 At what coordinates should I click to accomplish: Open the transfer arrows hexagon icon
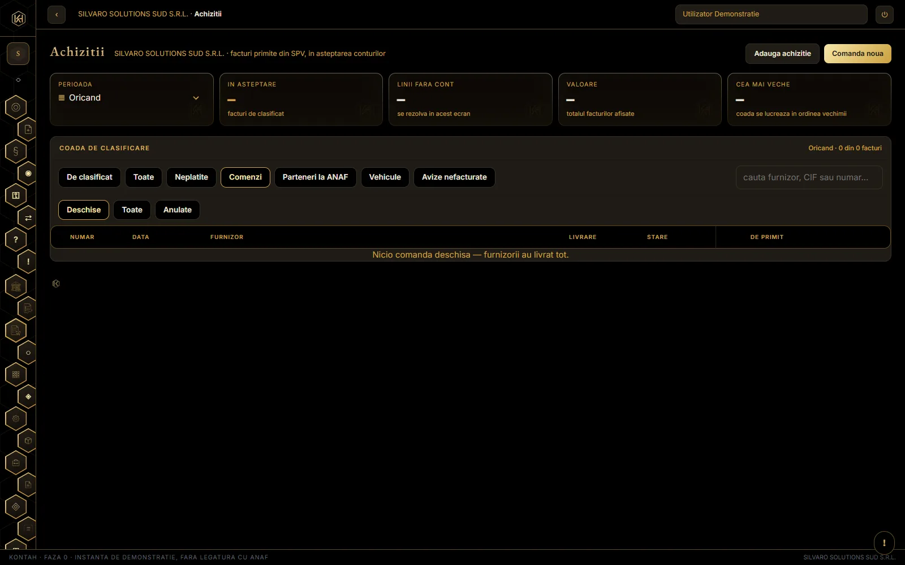pyautogui.click(x=28, y=218)
